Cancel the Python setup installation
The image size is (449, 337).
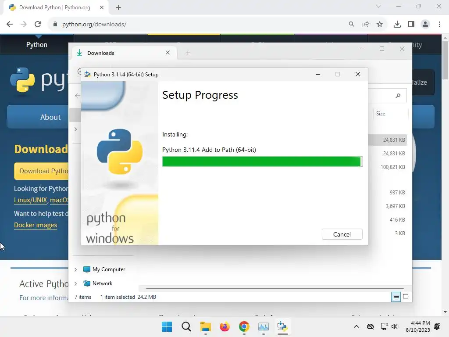click(x=342, y=234)
